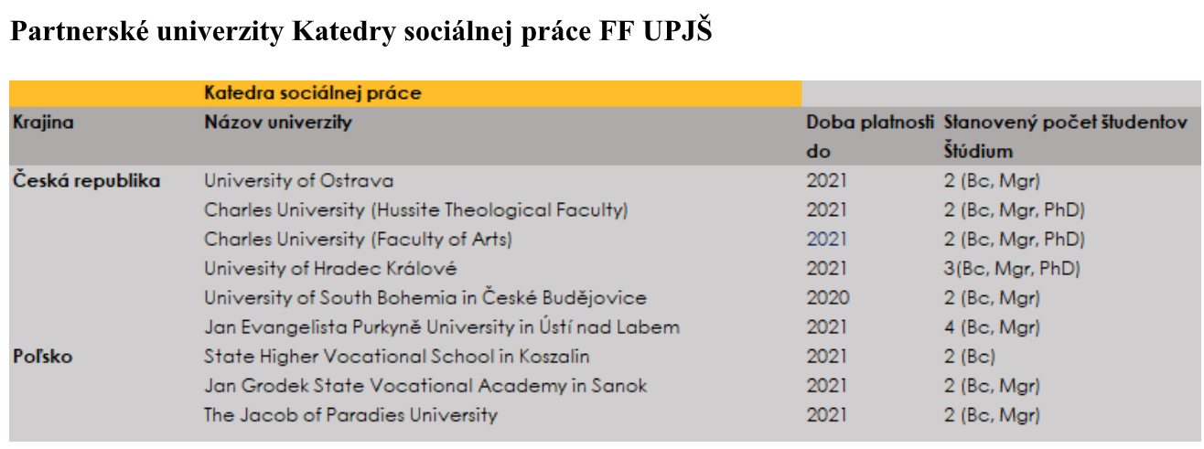Select the Česká republika country cell
Image resolution: width=1204 pixels, height=449 pixels.
tap(86, 181)
